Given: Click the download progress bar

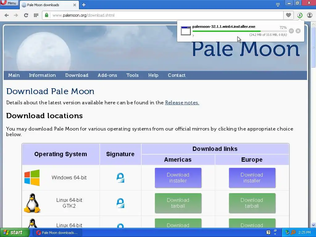Looking at the screenshot, I should tap(239, 31).
